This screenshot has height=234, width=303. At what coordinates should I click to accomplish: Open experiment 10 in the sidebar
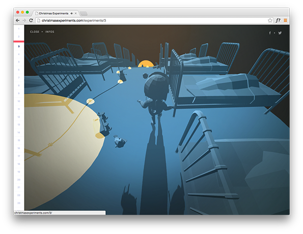[19, 101]
